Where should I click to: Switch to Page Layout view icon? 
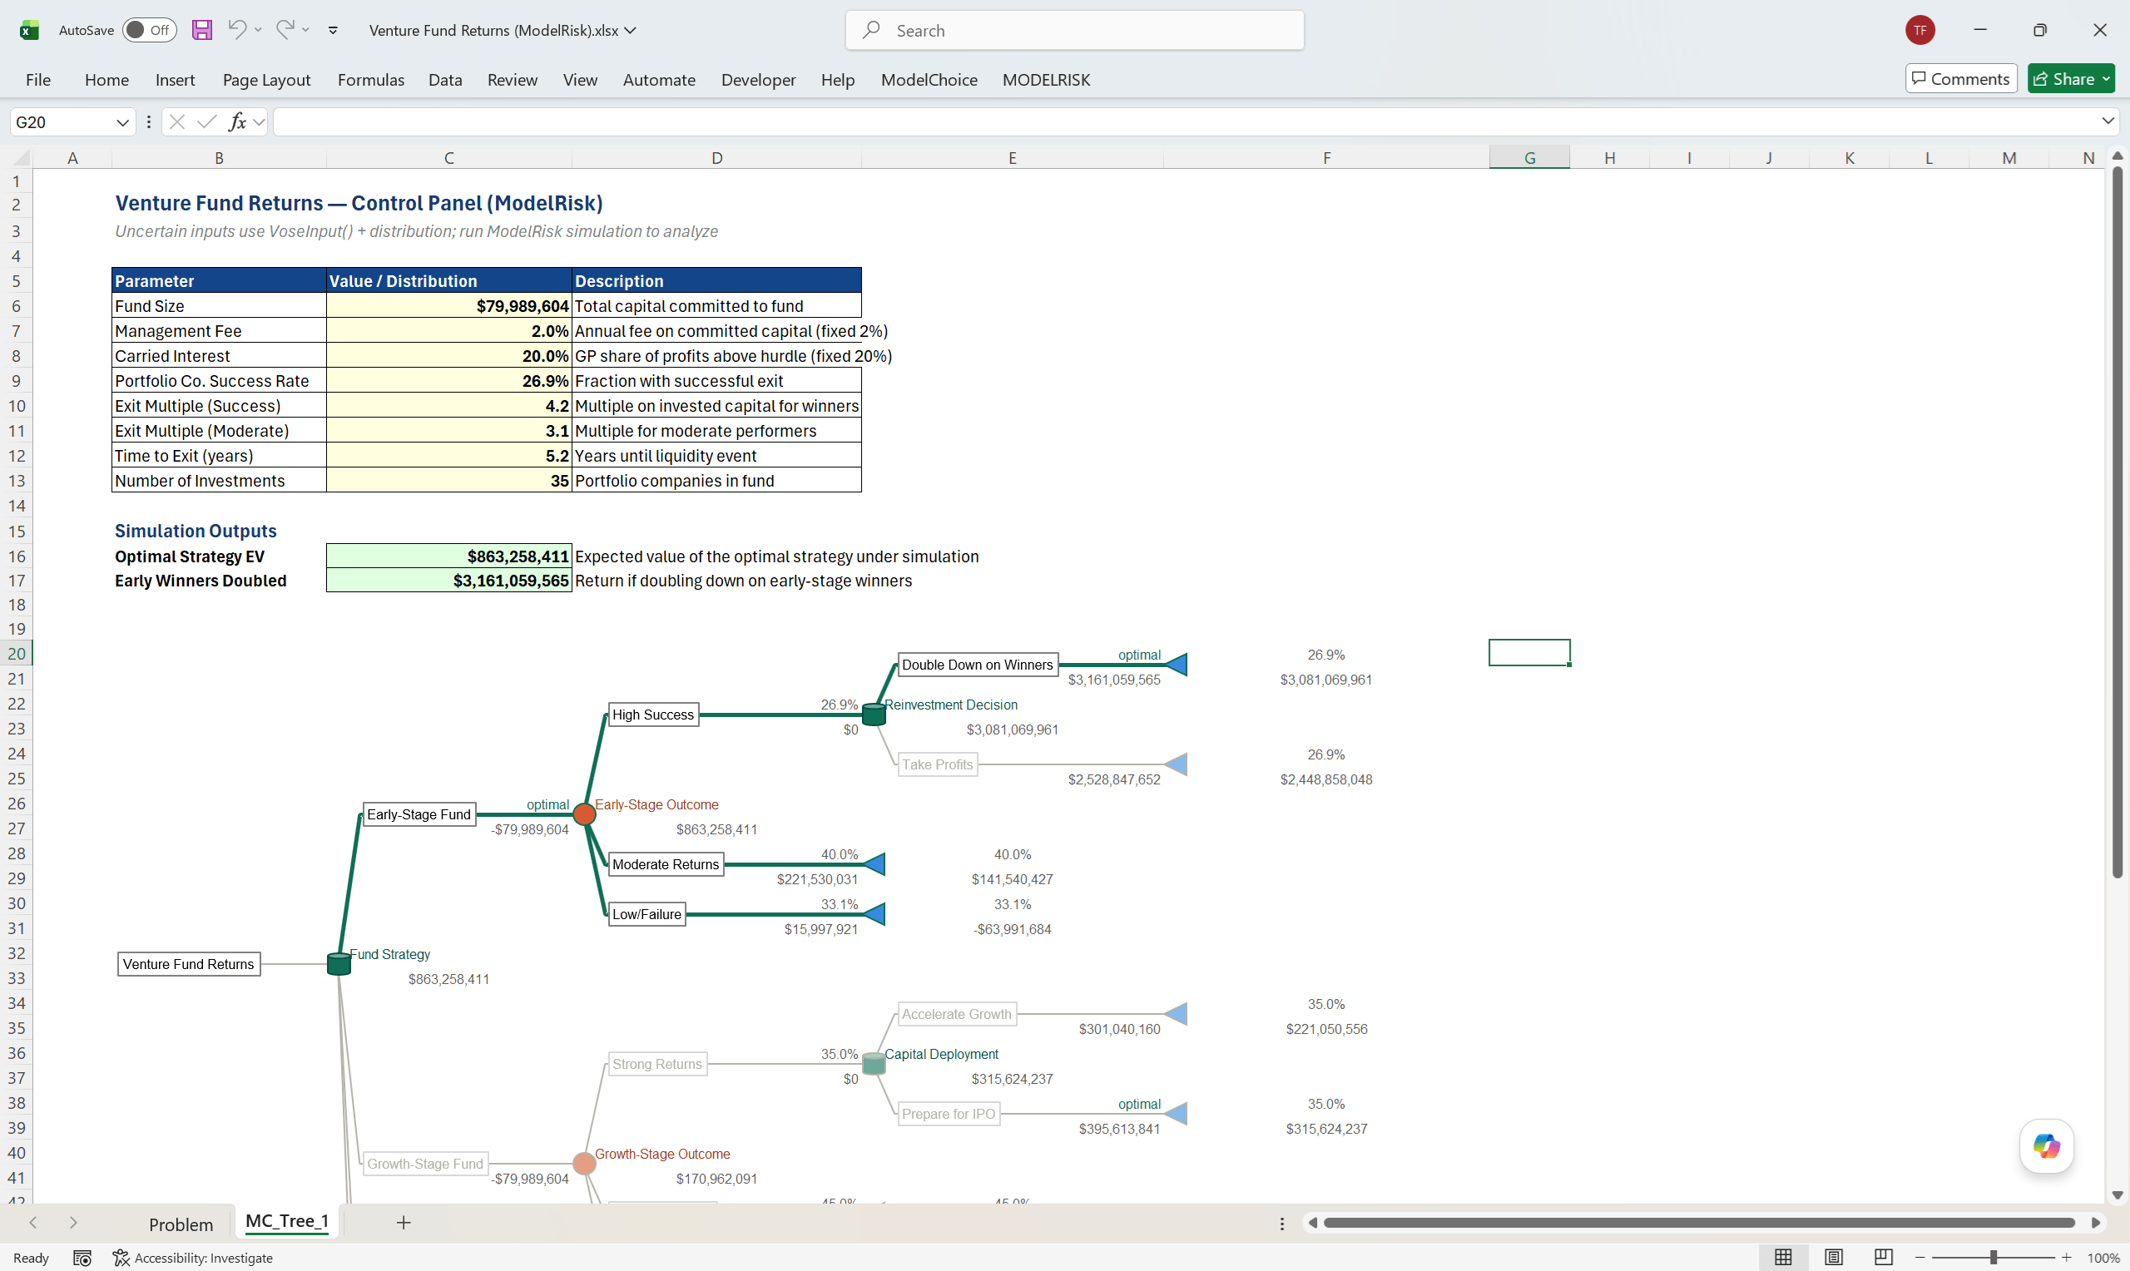coord(1833,1256)
